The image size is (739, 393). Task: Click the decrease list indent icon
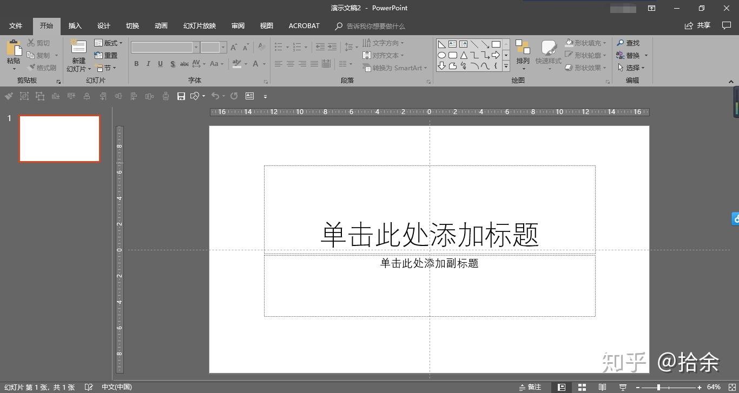[x=320, y=48]
